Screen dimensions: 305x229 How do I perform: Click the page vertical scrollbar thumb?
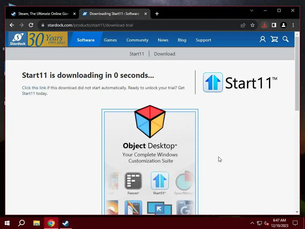pyautogui.click(x=297, y=74)
